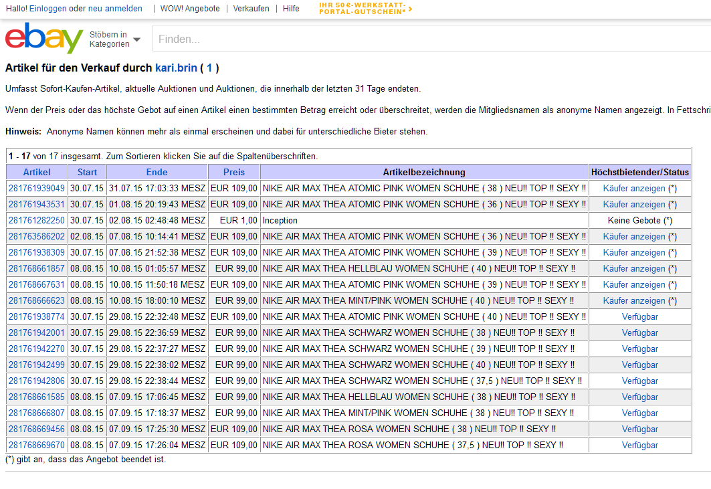
Task: Open WOW! Angebote menu item
Action: coord(189,9)
